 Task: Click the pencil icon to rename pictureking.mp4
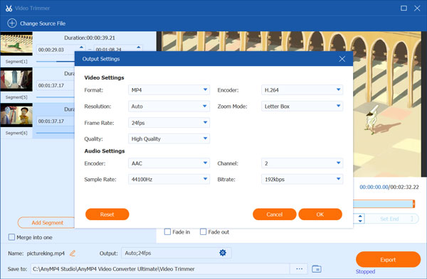click(x=73, y=253)
